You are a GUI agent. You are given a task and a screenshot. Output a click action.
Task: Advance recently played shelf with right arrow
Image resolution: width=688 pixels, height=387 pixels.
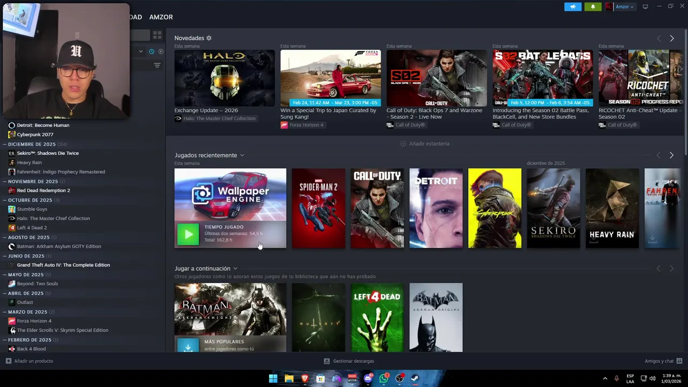tap(671, 155)
